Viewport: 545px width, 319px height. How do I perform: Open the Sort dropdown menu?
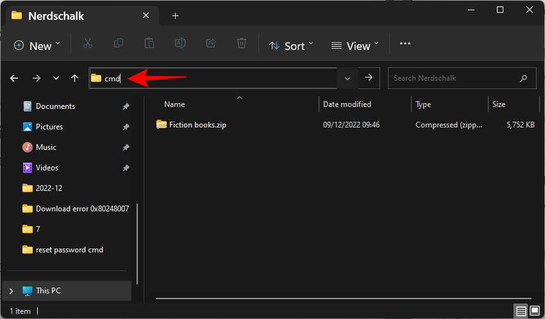(292, 45)
